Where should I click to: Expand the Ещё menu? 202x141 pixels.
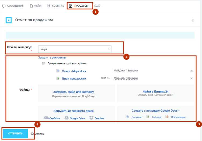pyautogui.click(x=98, y=6)
